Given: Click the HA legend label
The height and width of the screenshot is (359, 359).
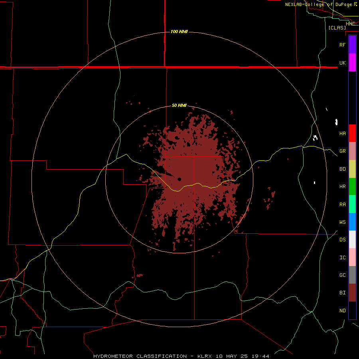Looking at the screenshot, I should (x=342, y=134).
